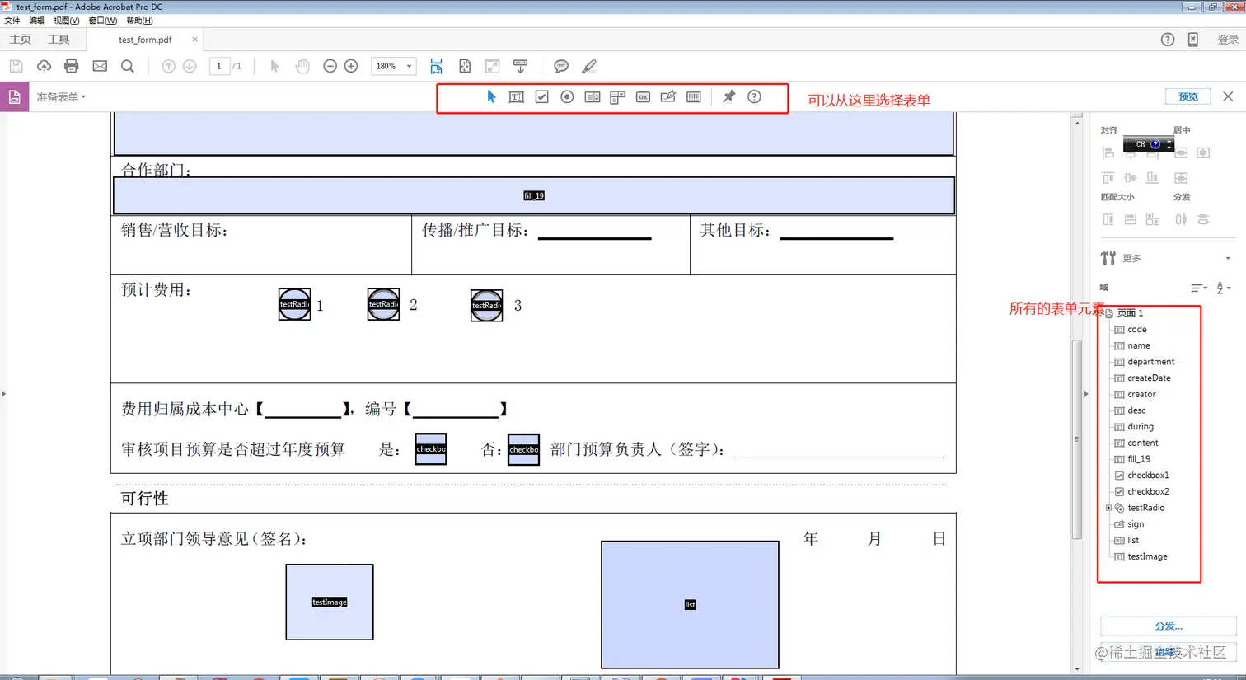Go to the next page arrow
1246x680 pixels.
coord(190,66)
